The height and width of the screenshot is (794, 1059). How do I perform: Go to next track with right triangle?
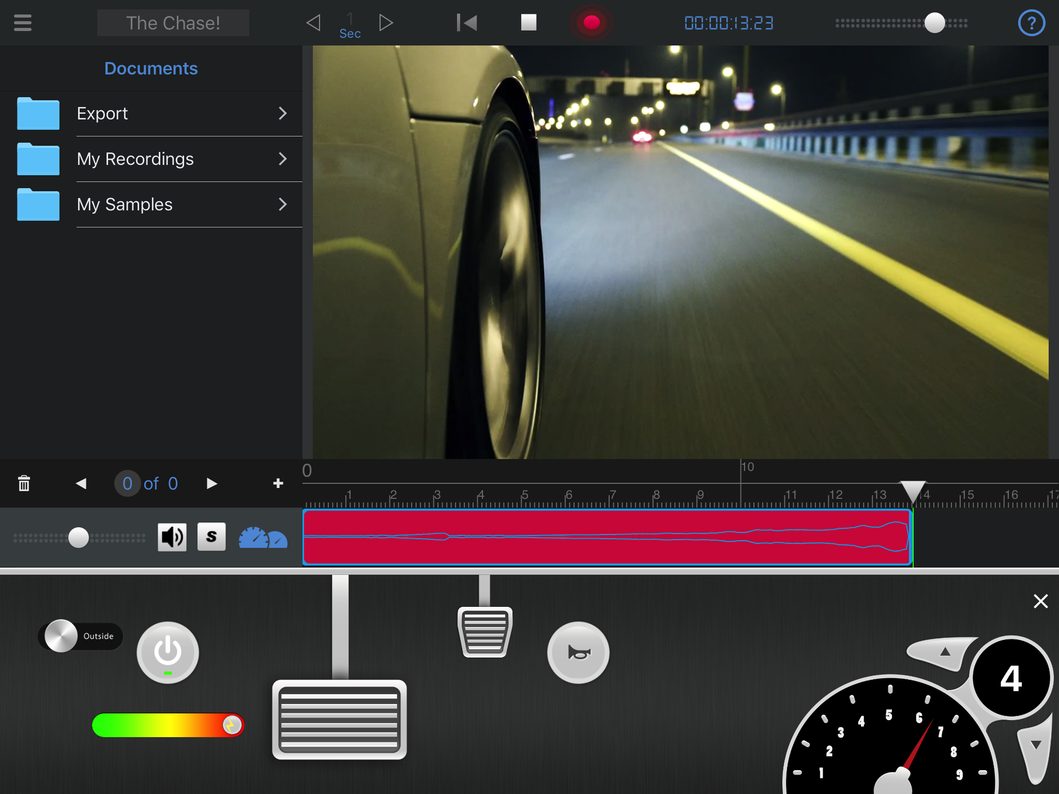[x=211, y=483]
